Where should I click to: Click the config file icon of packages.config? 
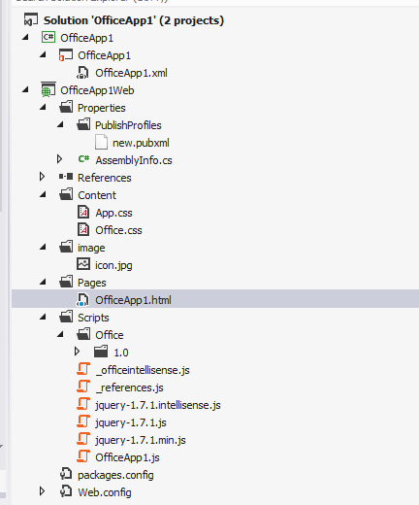click(x=66, y=474)
